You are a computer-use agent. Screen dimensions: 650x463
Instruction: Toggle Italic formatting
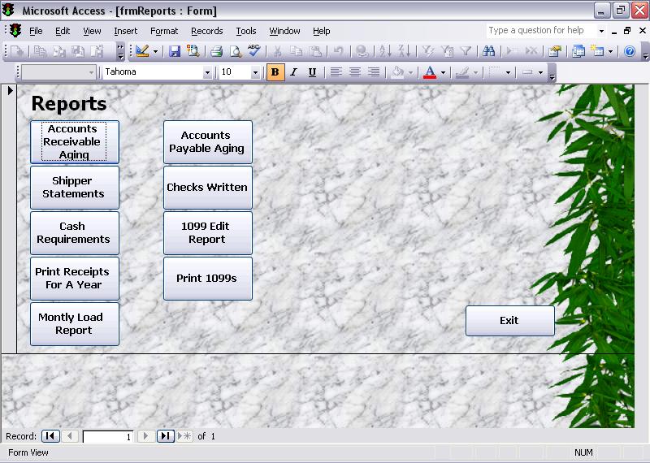tap(293, 72)
